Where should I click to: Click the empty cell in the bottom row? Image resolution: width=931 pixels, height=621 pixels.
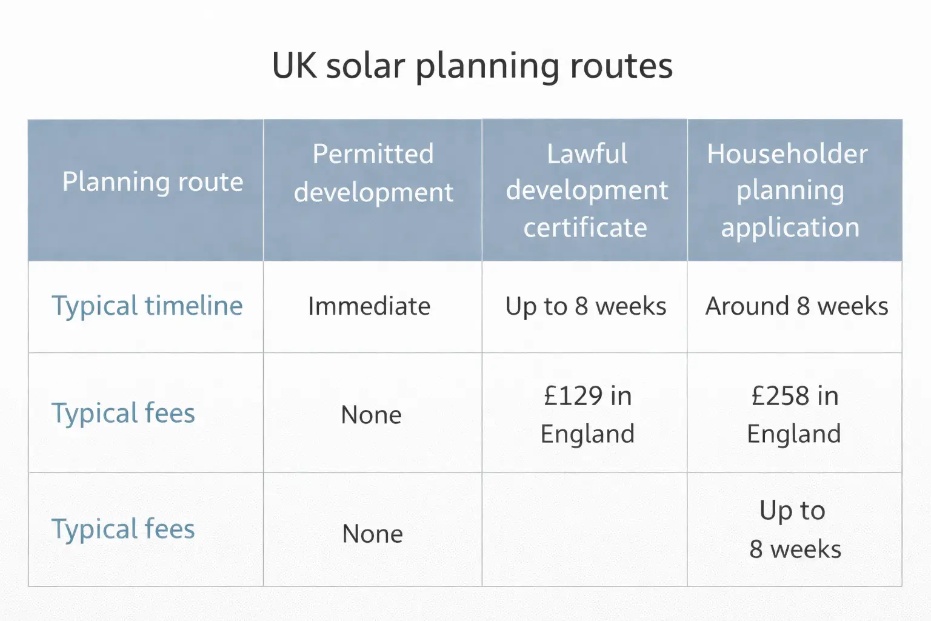584,529
